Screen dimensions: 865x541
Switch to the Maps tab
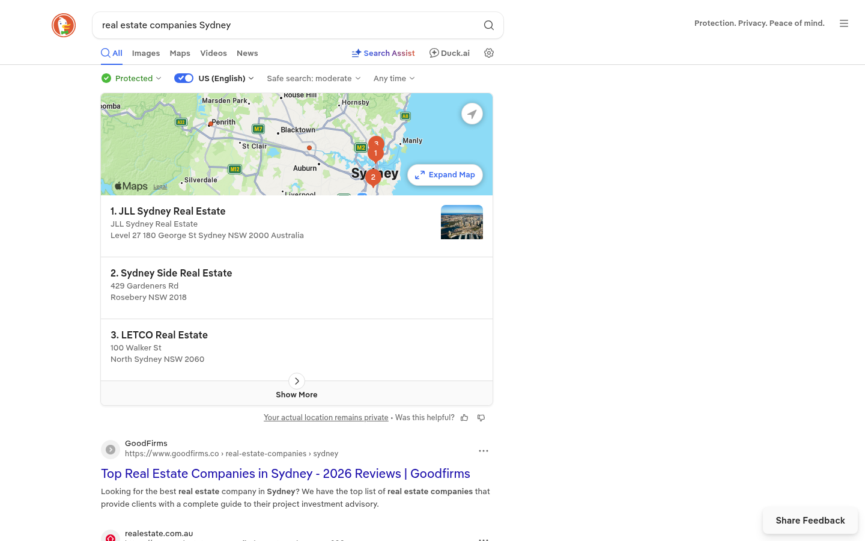(180, 53)
